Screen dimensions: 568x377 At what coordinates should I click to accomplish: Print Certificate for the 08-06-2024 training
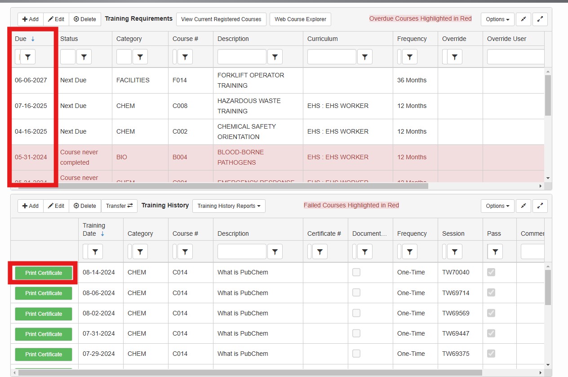44,293
